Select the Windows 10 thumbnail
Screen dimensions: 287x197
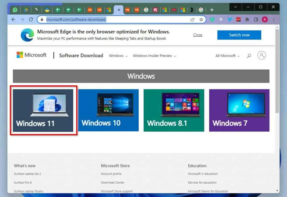tap(108, 110)
